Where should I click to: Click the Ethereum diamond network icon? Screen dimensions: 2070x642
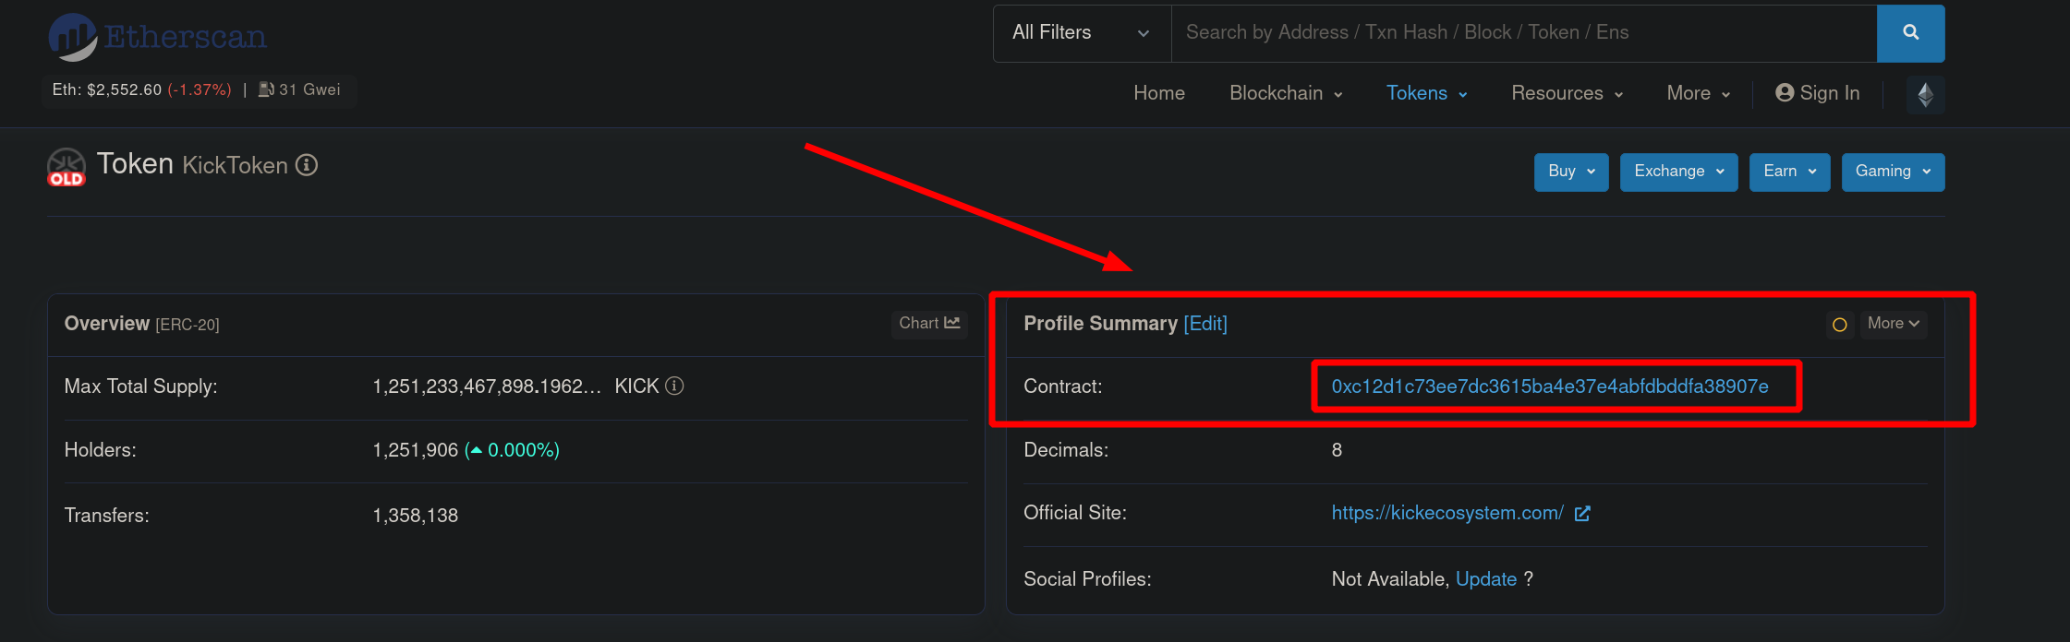tap(1925, 95)
